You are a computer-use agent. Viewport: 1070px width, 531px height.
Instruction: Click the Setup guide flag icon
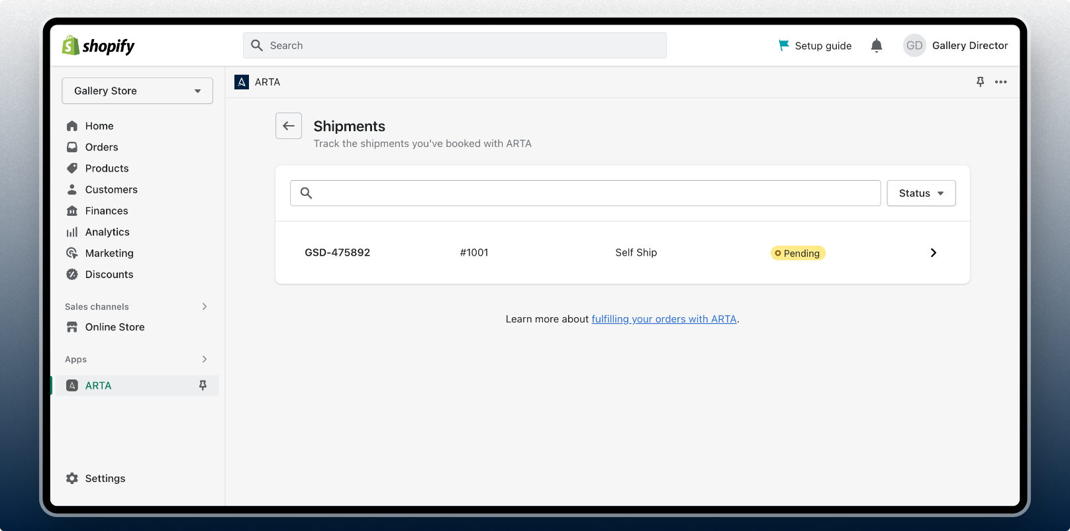click(x=784, y=45)
